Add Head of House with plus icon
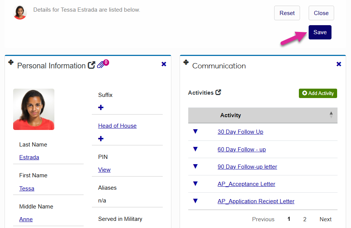Screen dimensions: 351x228 101,139
